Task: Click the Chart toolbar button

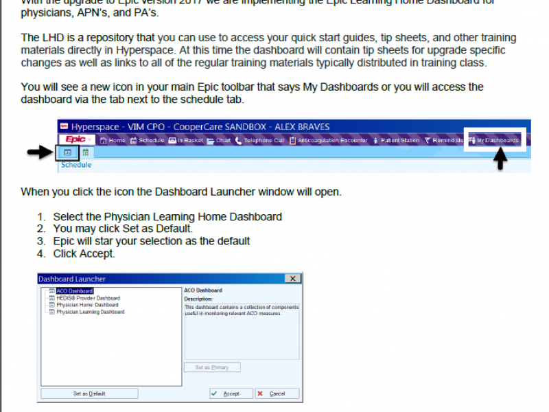Action: (x=220, y=140)
